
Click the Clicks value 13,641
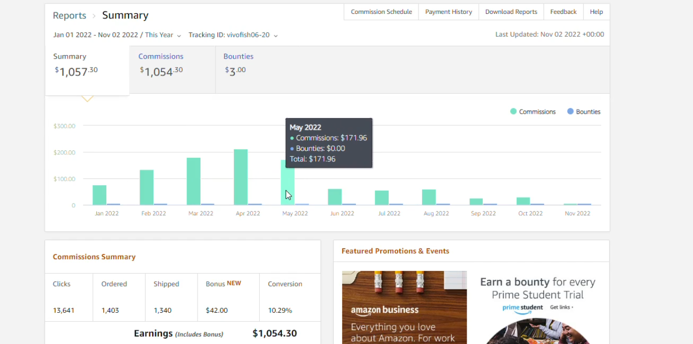[64, 310]
